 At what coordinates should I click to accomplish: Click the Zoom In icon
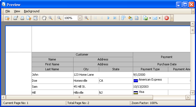click(87, 18)
